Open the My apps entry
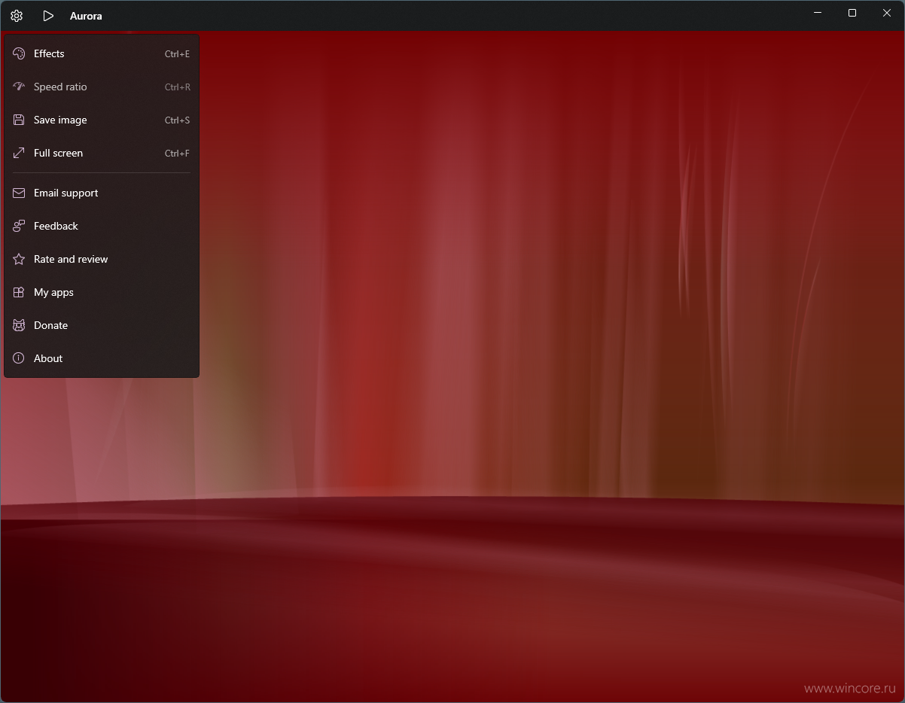This screenshot has height=703, width=905. 102,292
